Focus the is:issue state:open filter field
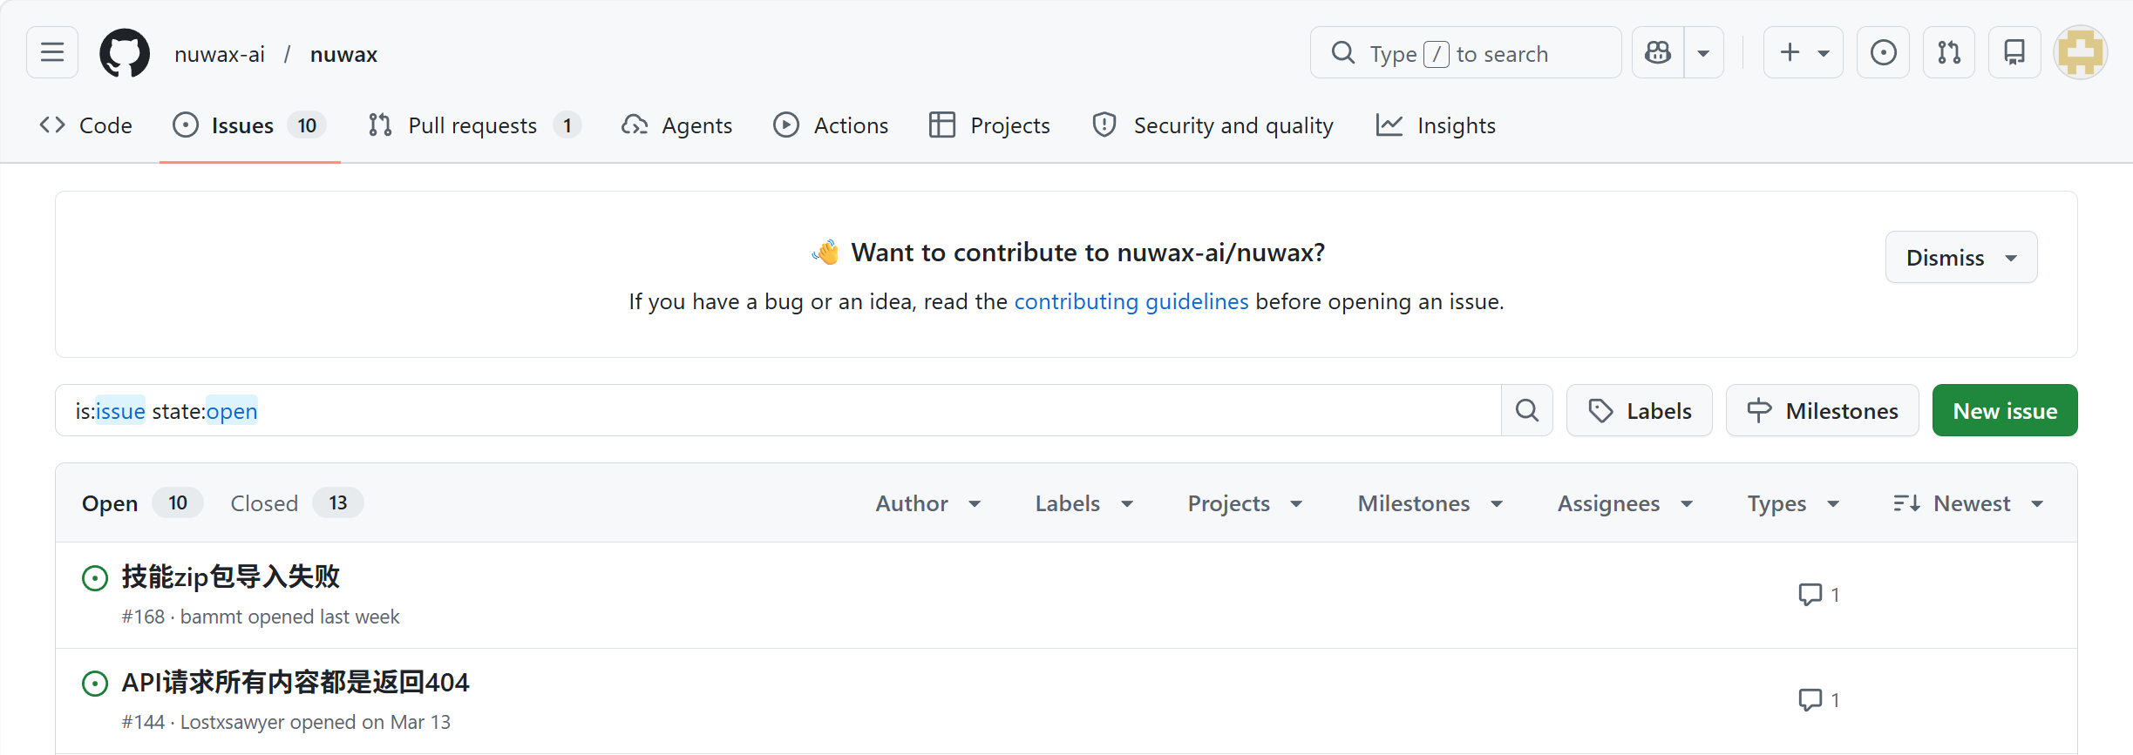 778,410
